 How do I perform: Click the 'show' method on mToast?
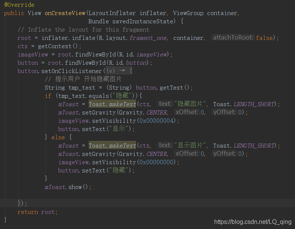75,187
